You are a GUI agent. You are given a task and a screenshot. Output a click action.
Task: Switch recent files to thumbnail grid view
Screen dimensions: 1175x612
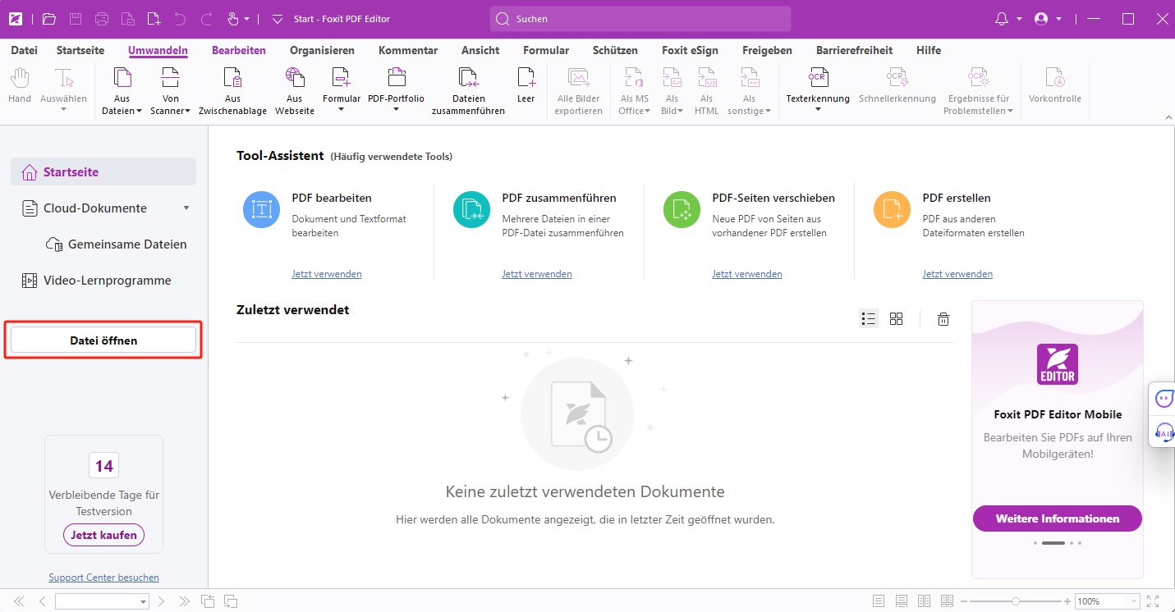pyautogui.click(x=897, y=318)
